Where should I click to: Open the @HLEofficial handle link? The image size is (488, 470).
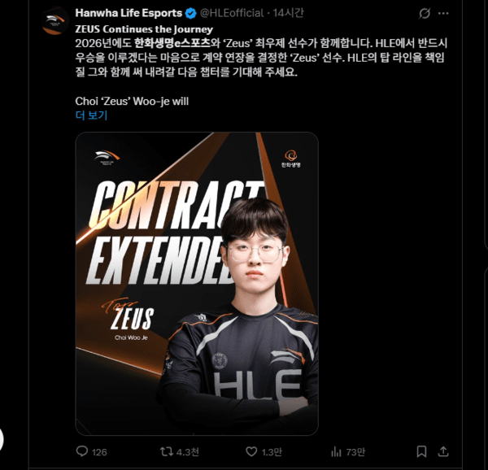coord(232,13)
